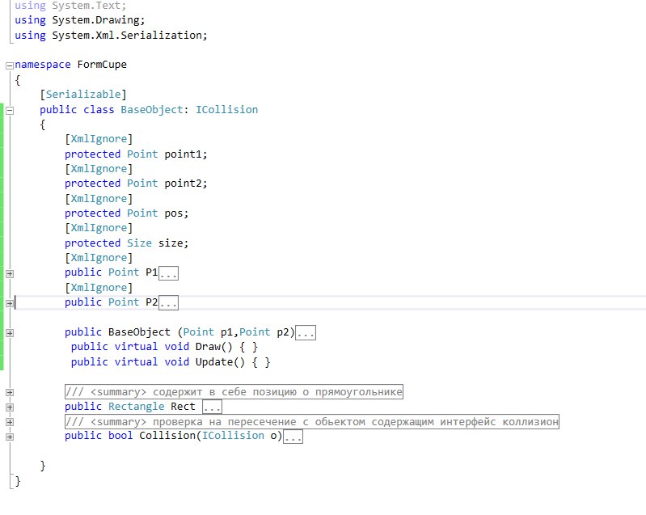Image resolution: width=646 pixels, height=515 pixels.
Task: Click the 'bool' keyword of Collision
Action: pyautogui.click(x=120, y=436)
